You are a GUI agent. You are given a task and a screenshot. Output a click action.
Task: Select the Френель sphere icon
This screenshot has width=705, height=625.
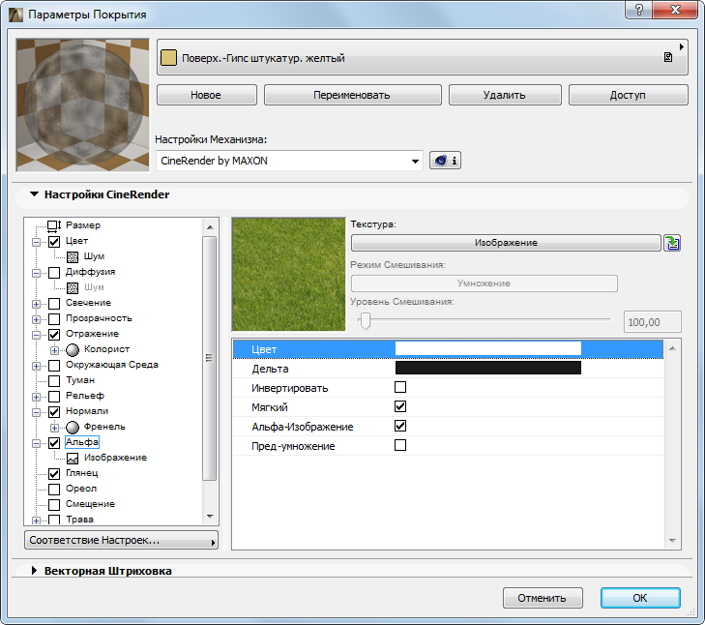[x=73, y=427]
